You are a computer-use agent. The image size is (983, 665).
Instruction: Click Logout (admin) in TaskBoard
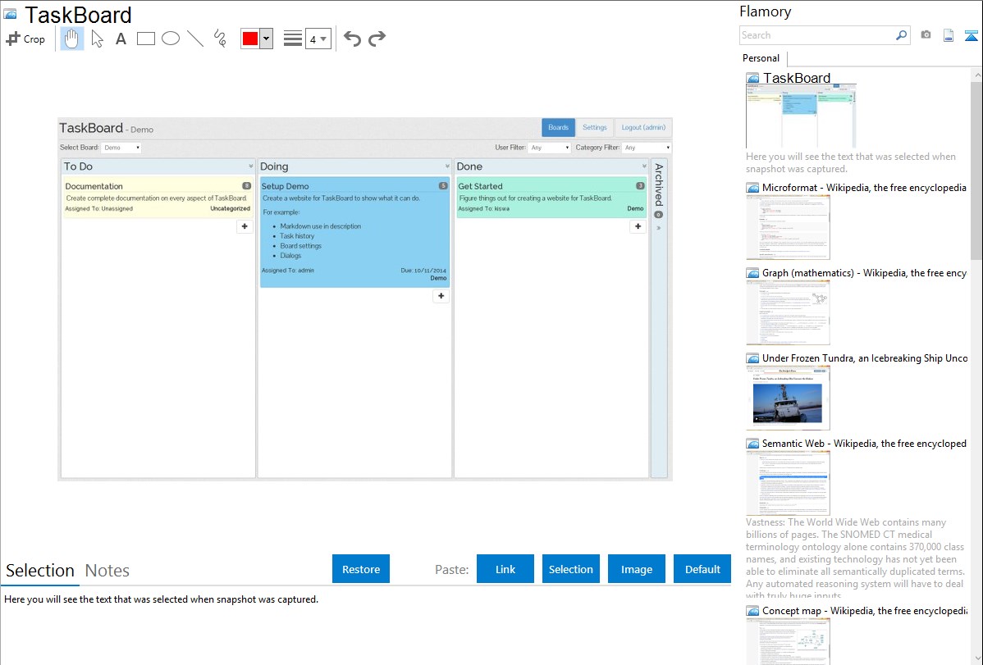643,127
